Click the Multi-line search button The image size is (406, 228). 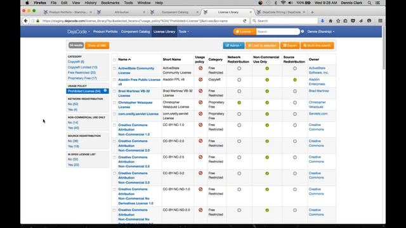pos(317,46)
